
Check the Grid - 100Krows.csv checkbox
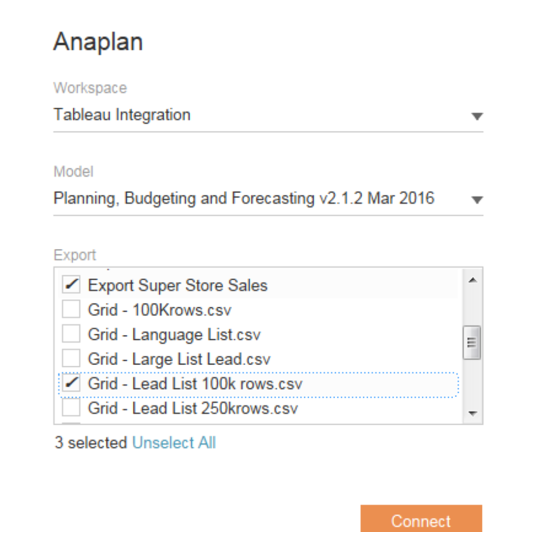71,309
